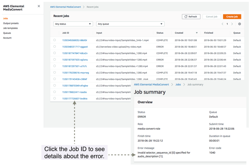This screenshot has height=167, width=251.
Task: Open Output presets in sidebar
Action: 11,23
